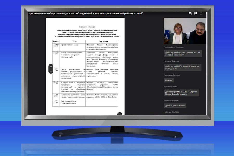
Task: Open the more options menu at top right
Action: click(206, 13)
